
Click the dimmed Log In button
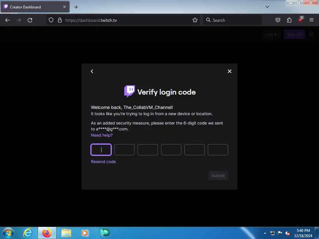point(272,34)
